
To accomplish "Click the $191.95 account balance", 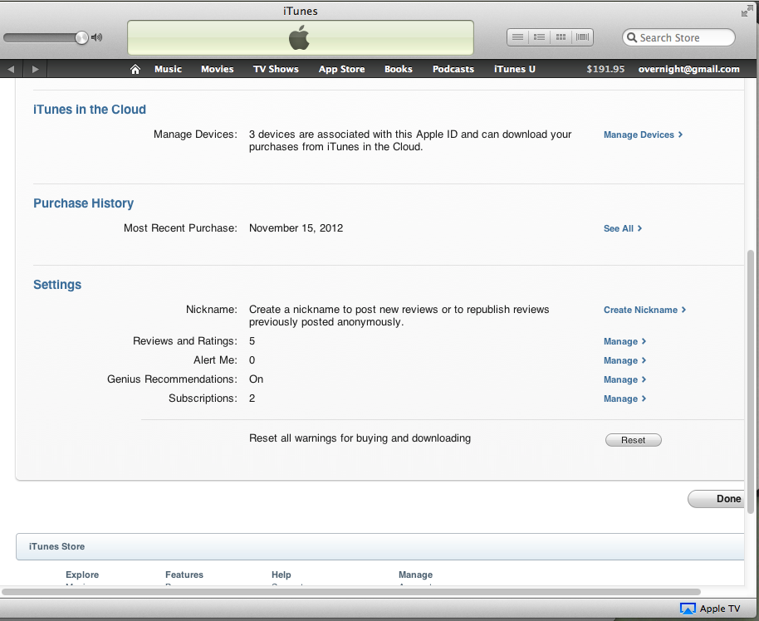I will point(605,69).
